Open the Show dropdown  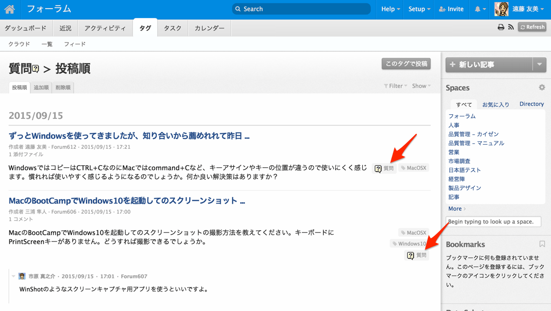pyautogui.click(x=421, y=86)
